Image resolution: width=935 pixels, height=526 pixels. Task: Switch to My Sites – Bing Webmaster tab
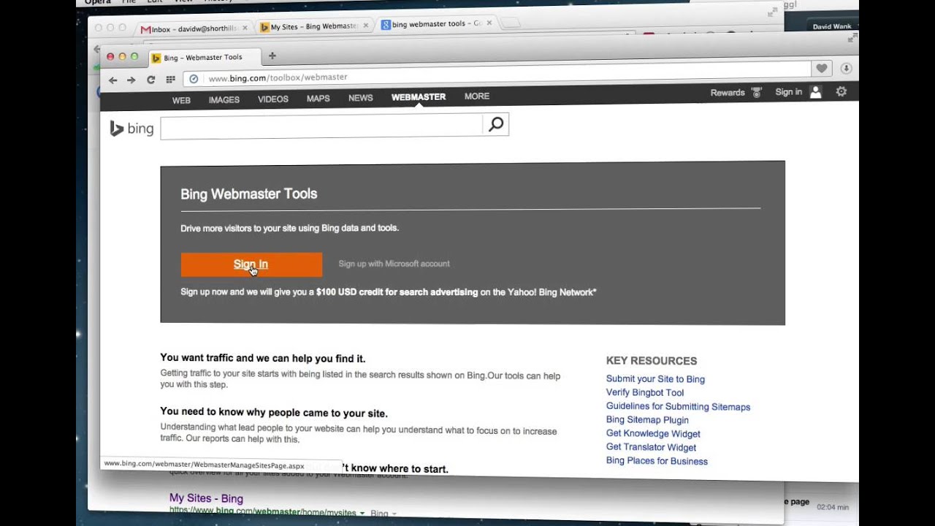[x=314, y=27]
